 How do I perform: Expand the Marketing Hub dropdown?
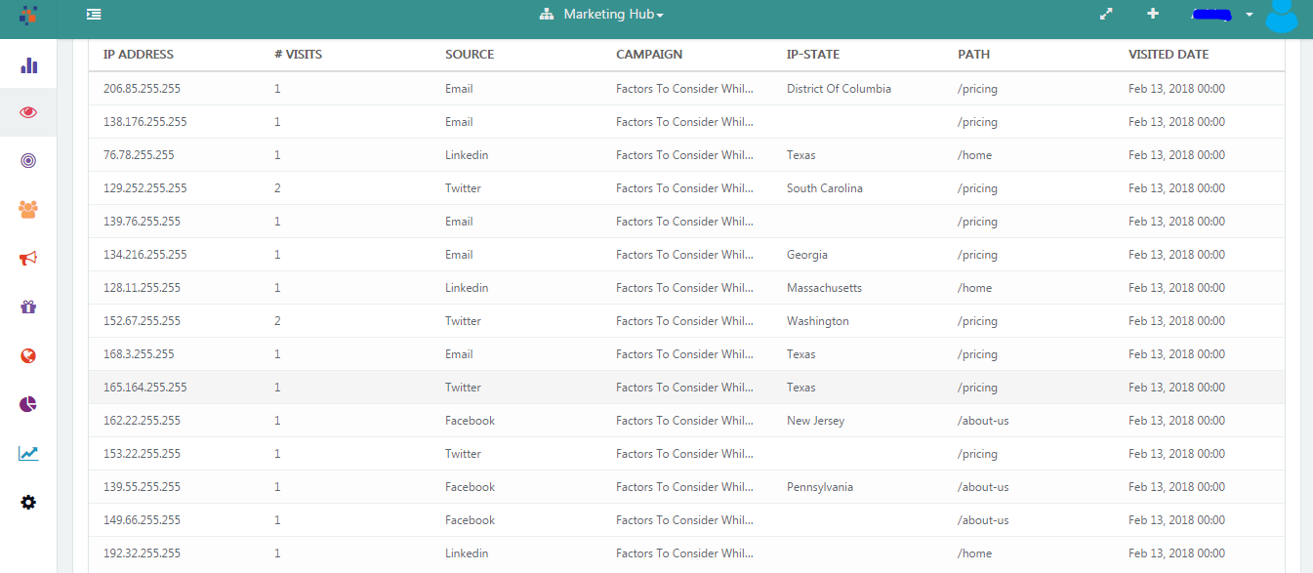[601, 15]
